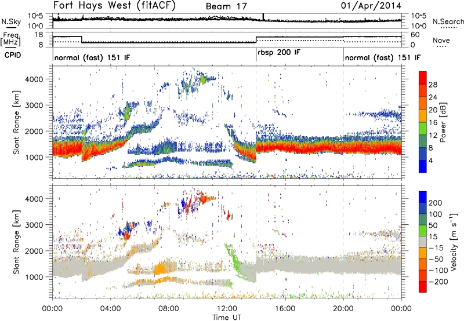Click the 'Nave' legend label
The height and width of the screenshot is (321, 464).
pyautogui.click(x=441, y=40)
